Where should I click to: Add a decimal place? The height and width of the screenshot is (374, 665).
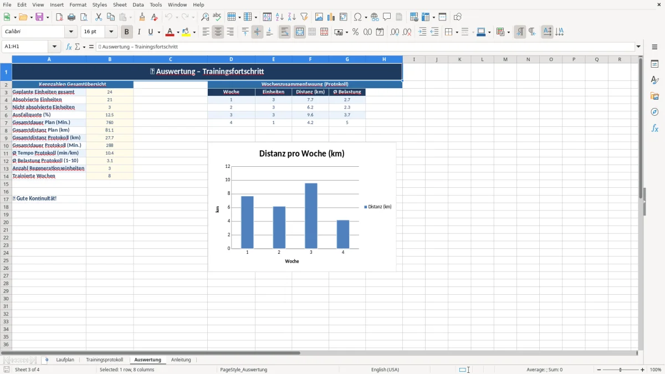[395, 32]
